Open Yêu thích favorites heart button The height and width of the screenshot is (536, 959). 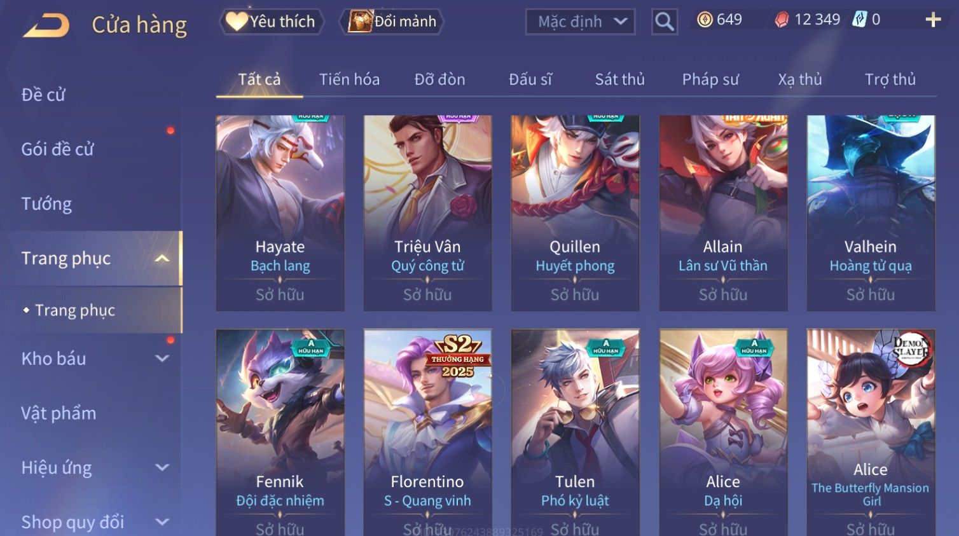click(x=272, y=22)
